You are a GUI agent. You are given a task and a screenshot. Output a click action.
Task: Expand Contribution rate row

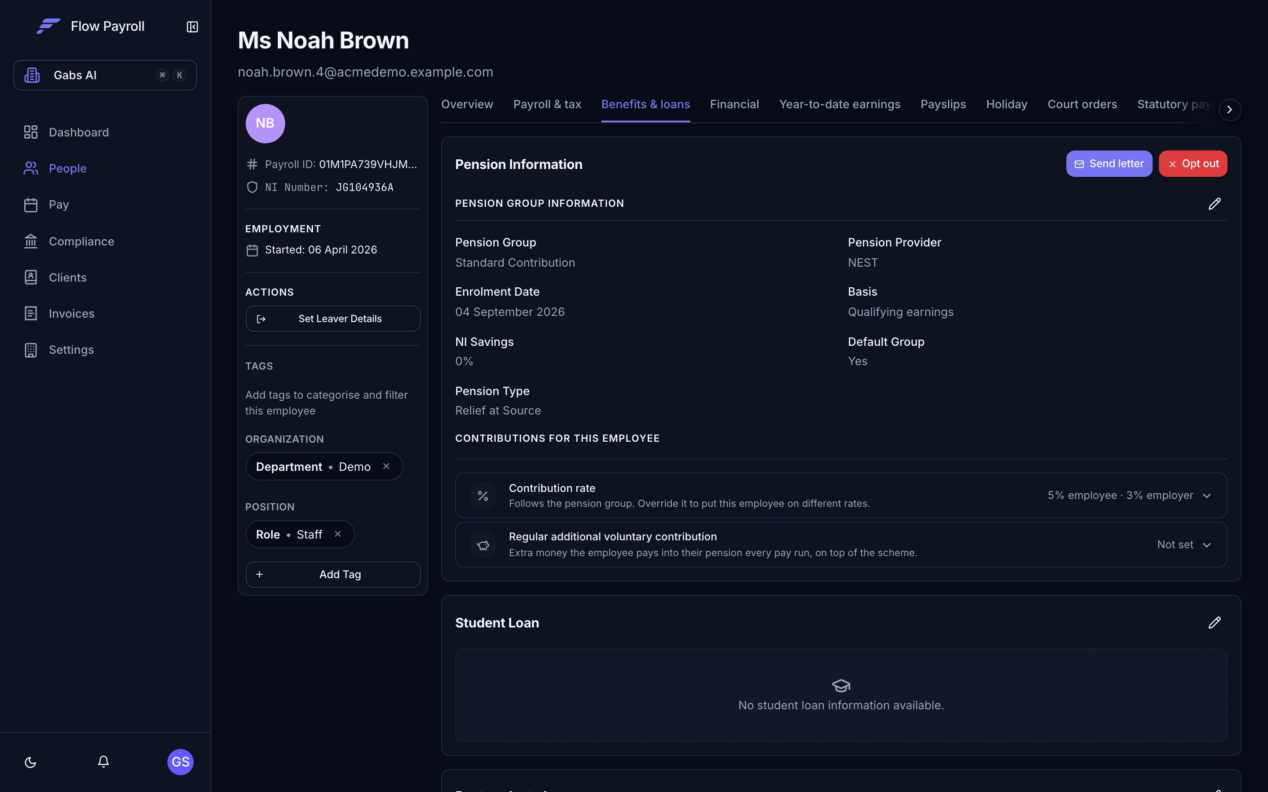pyautogui.click(x=841, y=495)
